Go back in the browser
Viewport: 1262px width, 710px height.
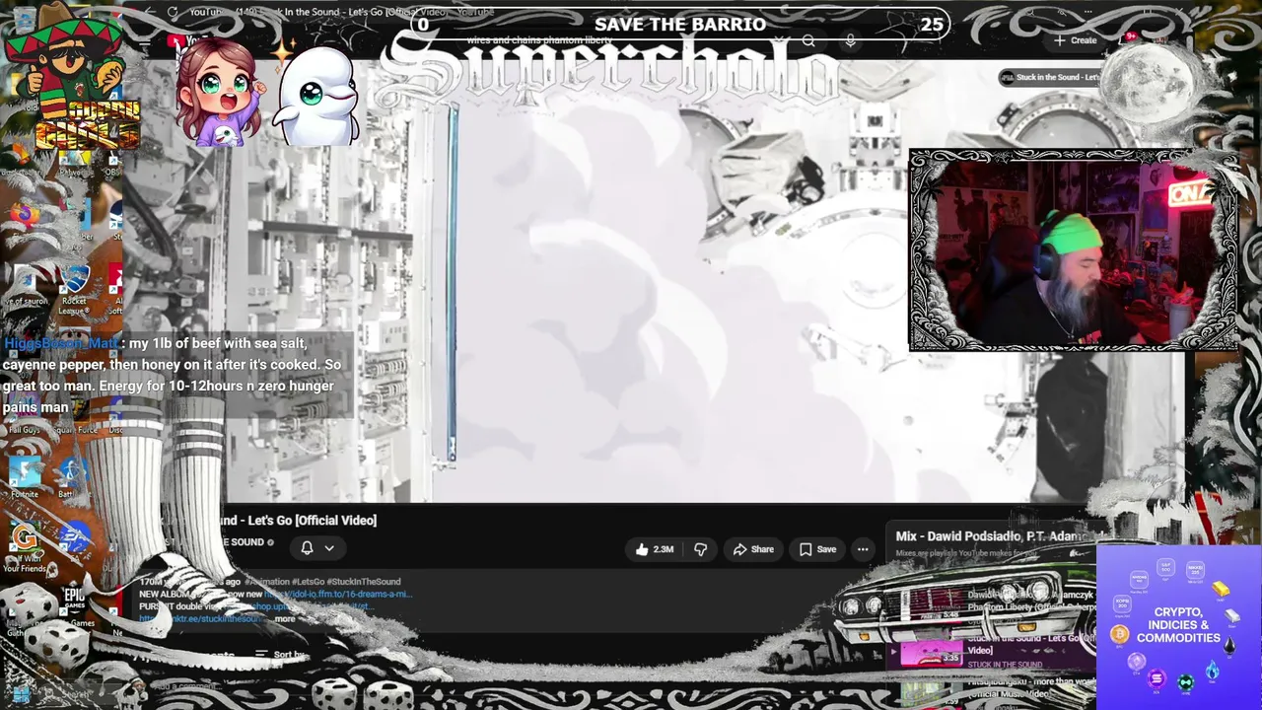click(x=148, y=12)
